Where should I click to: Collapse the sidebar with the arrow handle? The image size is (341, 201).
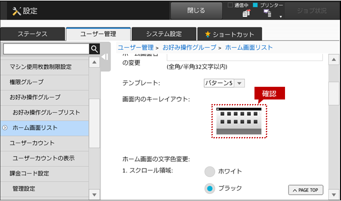coord(105,57)
